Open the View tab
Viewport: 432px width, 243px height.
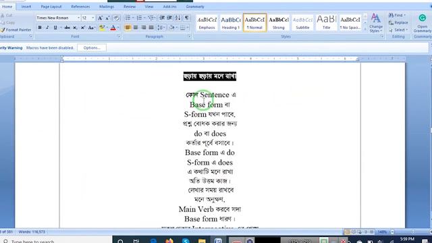[x=148, y=7]
